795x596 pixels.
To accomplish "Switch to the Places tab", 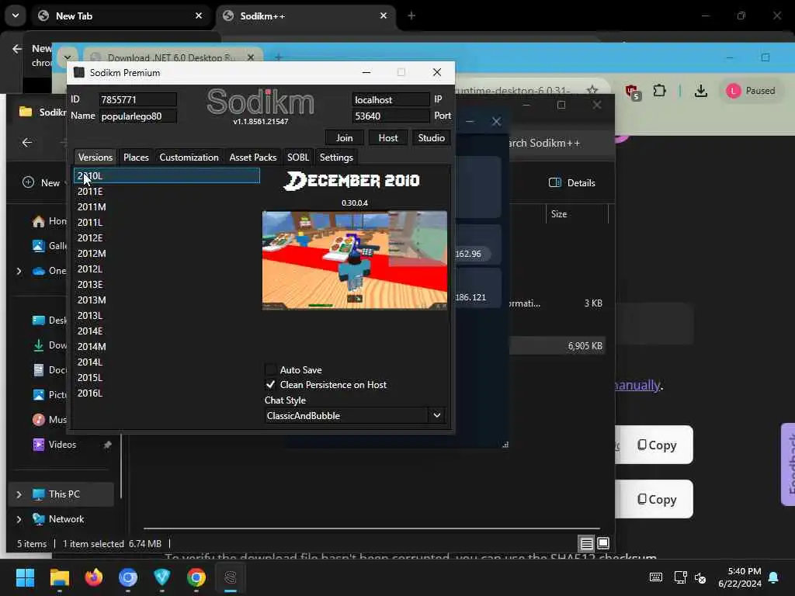I will click(x=136, y=157).
